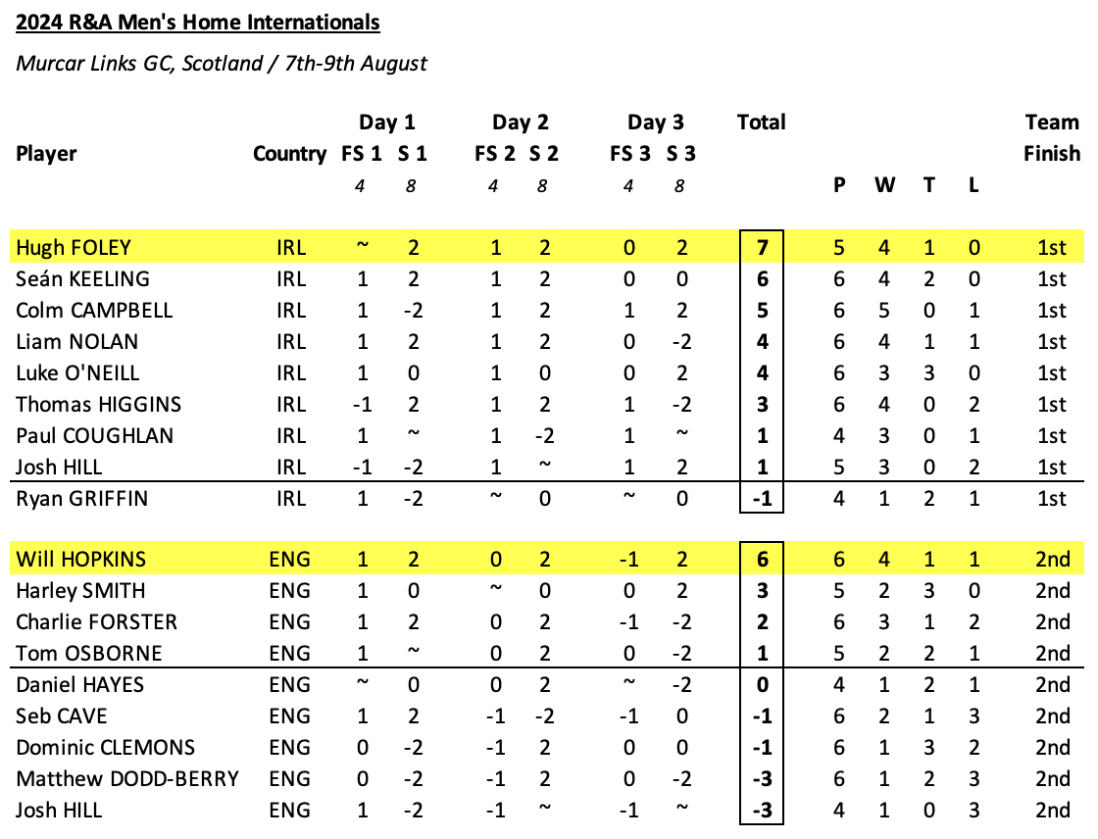
Task: Select the Team Finish column header
Action: [1051, 137]
